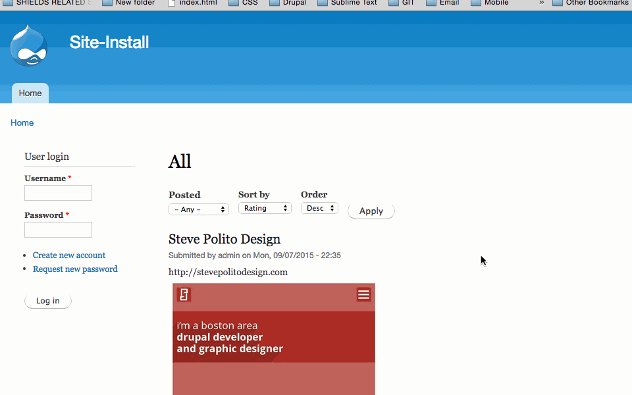Open the Order Desc dropdown
The height and width of the screenshot is (395, 632).
pyautogui.click(x=320, y=208)
